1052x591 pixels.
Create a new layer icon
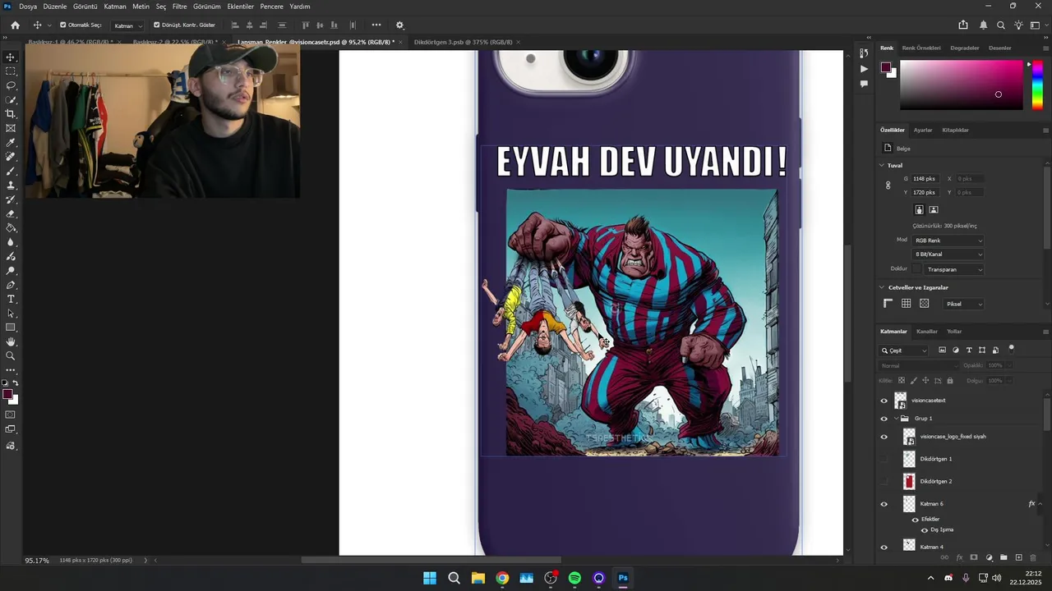click(x=1018, y=557)
